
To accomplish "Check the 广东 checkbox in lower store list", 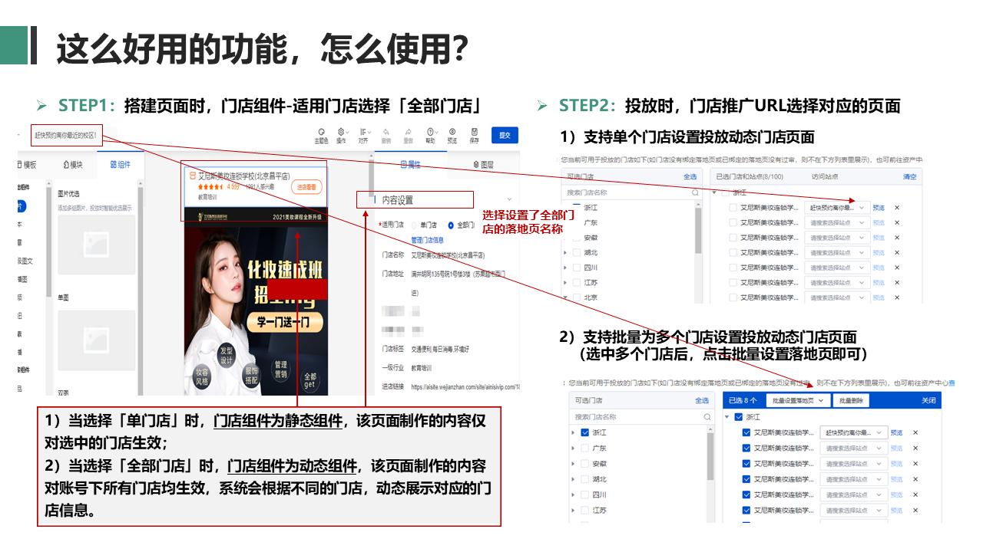I will [585, 449].
